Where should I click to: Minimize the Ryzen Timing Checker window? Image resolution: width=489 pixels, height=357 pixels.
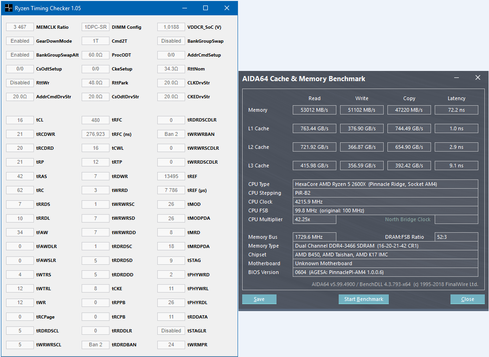tap(185, 8)
